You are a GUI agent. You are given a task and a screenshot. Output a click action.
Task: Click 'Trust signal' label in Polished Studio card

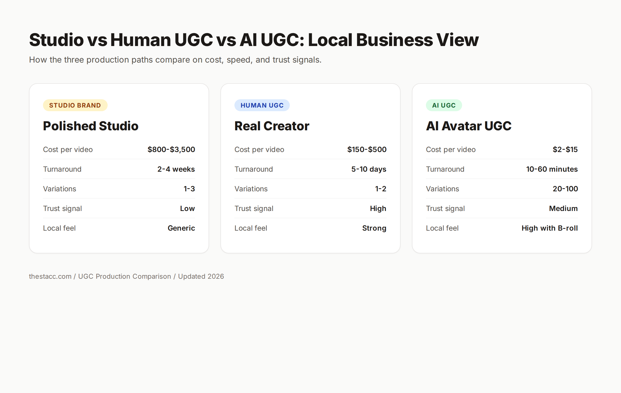coord(62,208)
